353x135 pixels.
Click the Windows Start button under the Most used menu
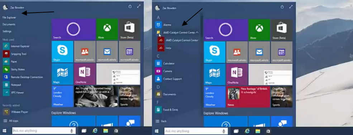coord(4,131)
